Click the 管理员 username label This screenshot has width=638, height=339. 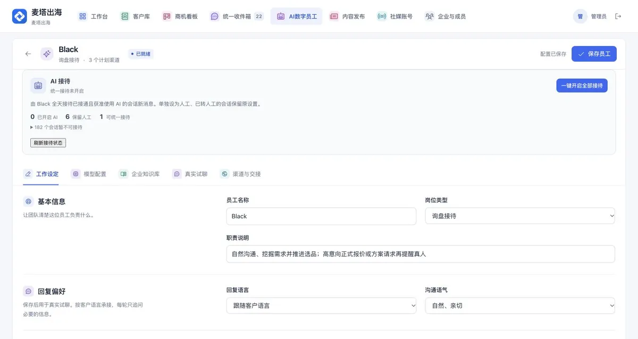click(599, 16)
